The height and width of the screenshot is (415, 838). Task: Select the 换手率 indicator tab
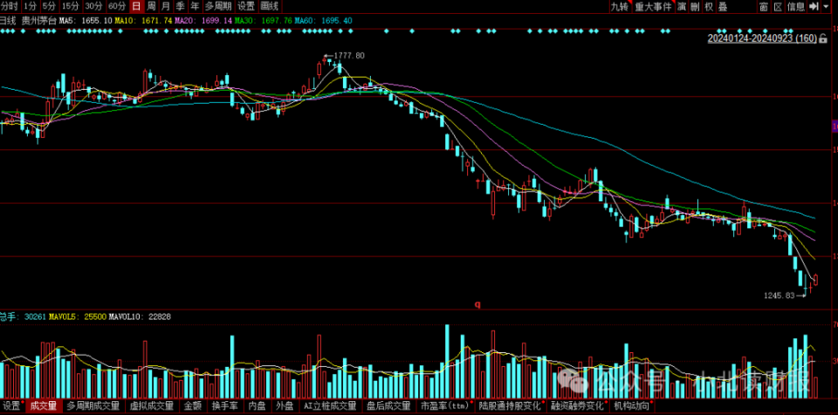pos(224,406)
